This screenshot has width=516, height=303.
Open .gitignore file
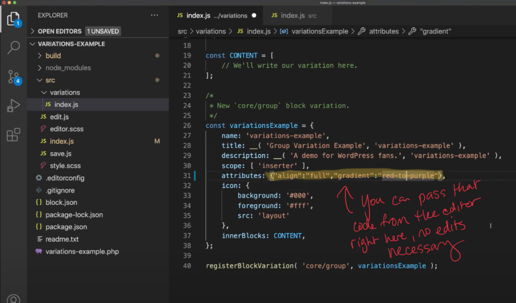click(98, 190)
